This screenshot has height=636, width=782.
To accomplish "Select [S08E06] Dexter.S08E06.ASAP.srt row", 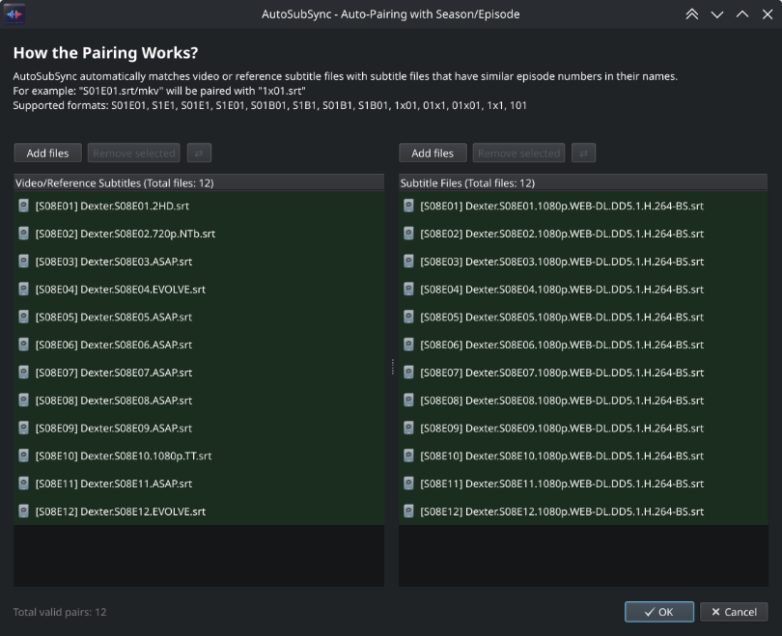I will click(199, 345).
